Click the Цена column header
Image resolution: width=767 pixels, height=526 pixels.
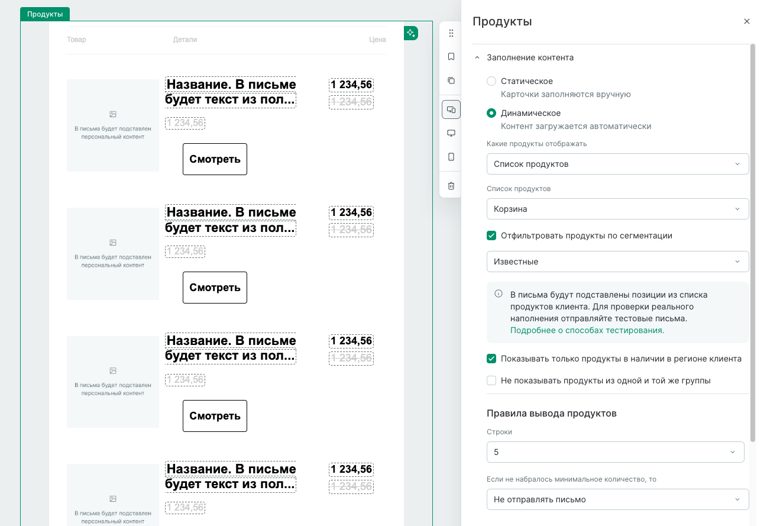point(377,40)
